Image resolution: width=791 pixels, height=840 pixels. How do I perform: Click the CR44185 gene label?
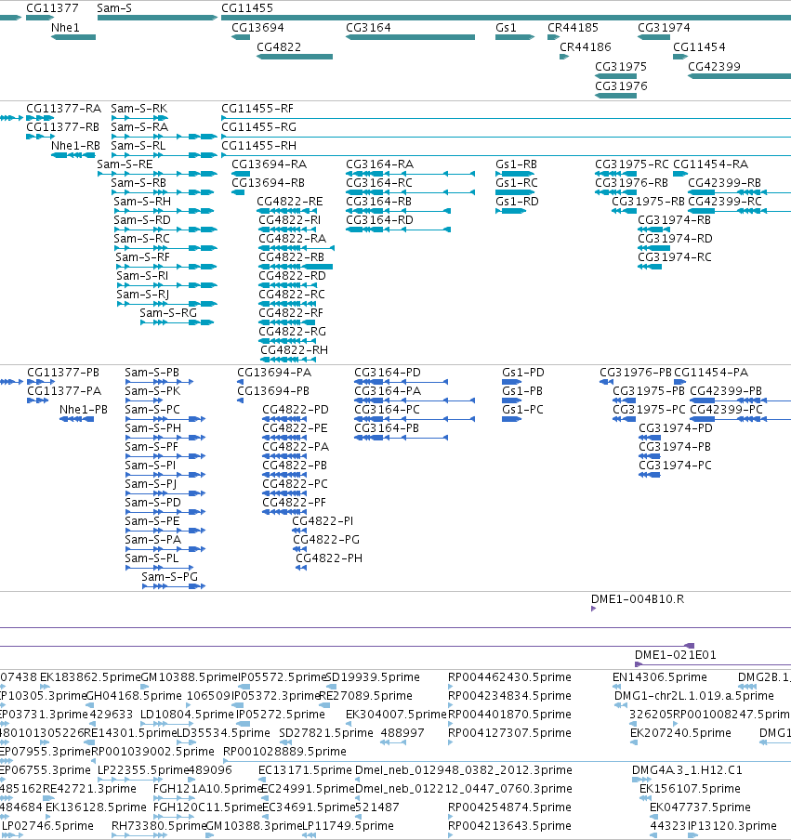(573, 27)
